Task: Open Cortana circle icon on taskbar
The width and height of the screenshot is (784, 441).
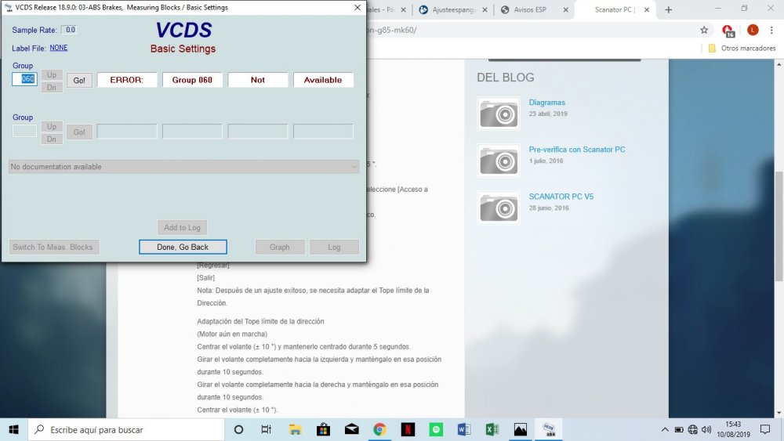Action: point(238,429)
